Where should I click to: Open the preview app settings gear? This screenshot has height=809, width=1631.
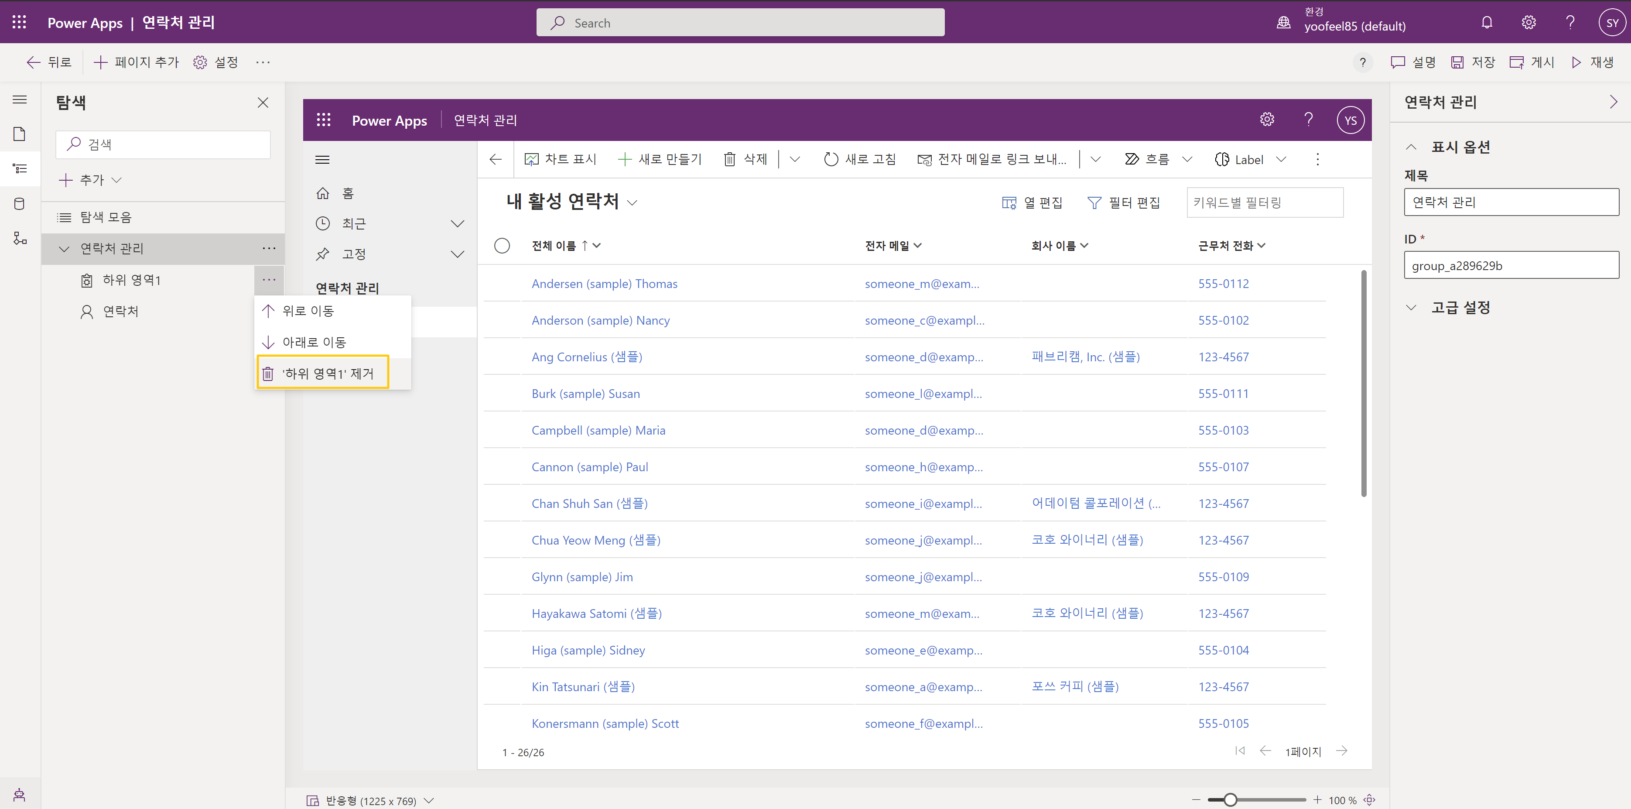point(1266,120)
